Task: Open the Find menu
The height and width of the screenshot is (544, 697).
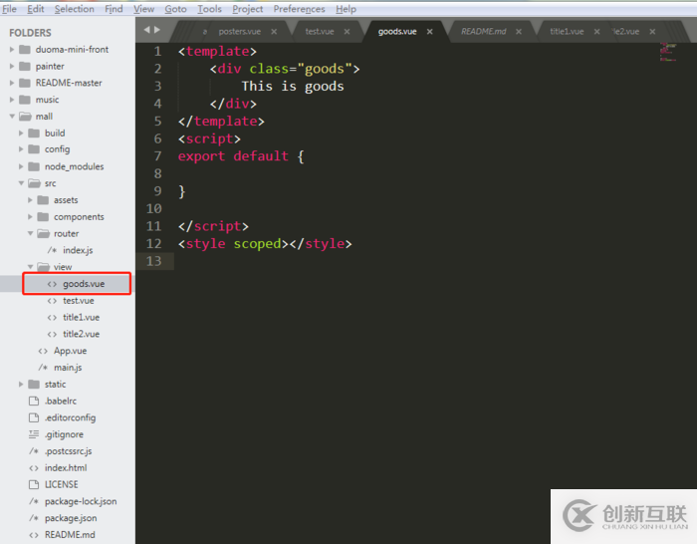Action: click(114, 9)
